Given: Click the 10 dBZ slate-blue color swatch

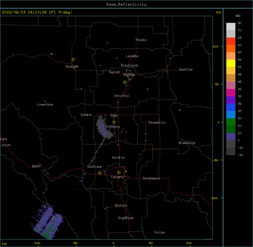Looking at the screenshot, I should tap(231, 137).
